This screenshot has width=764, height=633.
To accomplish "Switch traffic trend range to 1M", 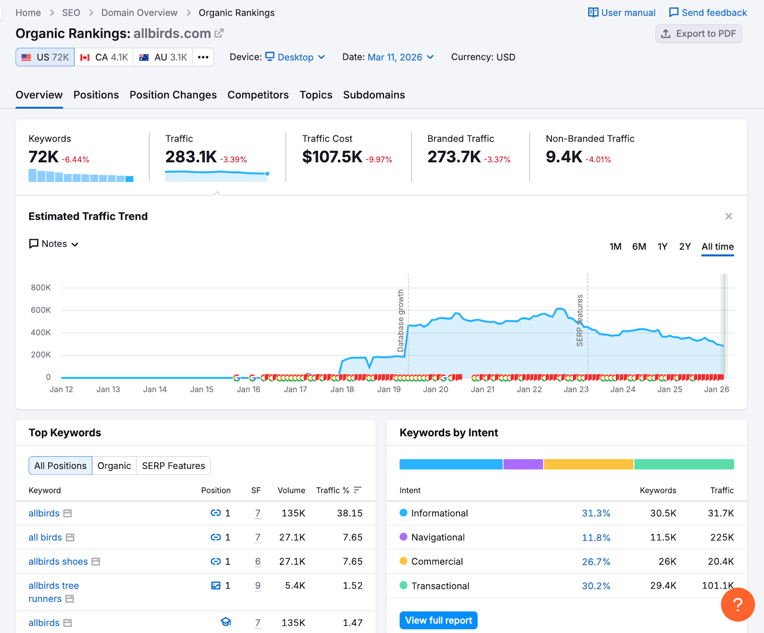I will coord(615,247).
